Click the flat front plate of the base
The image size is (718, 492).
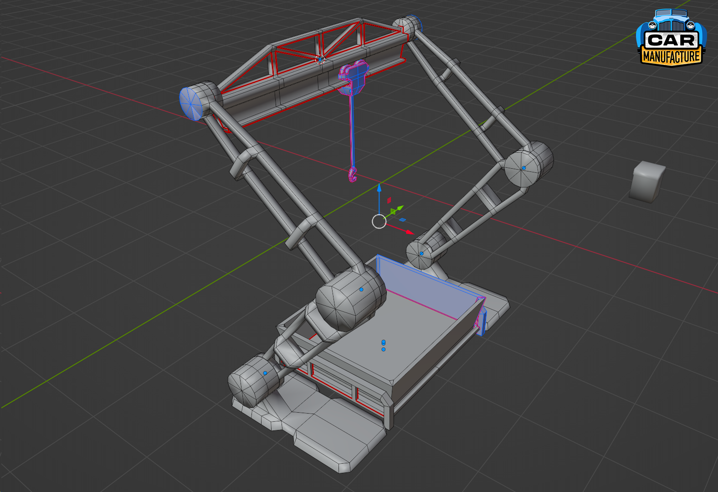[337, 438]
